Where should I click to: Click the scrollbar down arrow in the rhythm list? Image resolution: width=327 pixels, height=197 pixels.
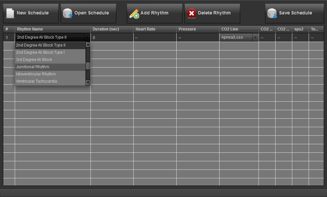click(87, 83)
